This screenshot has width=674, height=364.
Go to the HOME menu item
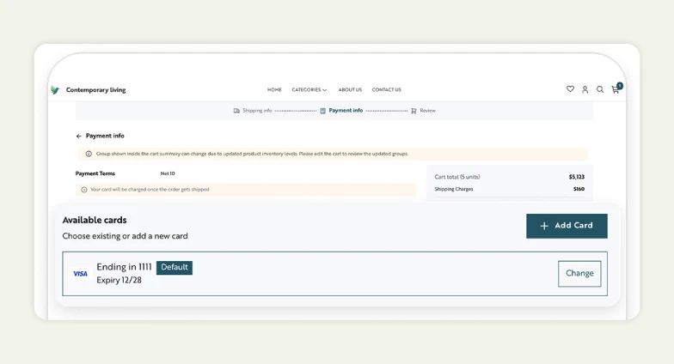point(274,89)
